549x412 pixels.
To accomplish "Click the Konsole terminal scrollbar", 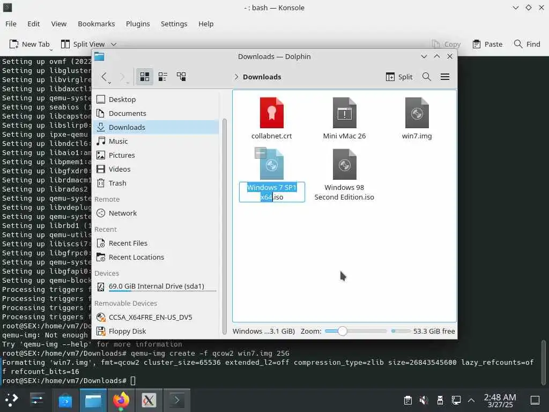I will pyautogui.click(x=544, y=362).
